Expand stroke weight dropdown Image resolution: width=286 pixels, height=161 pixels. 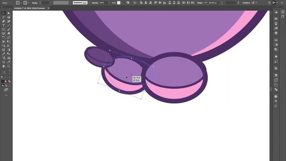pyautogui.click(x=50, y=3)
